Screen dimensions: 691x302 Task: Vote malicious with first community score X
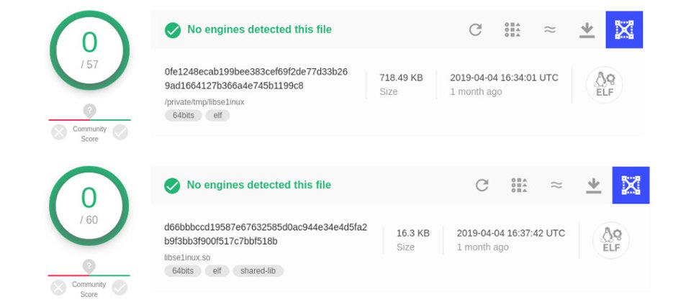pos(59,132)
